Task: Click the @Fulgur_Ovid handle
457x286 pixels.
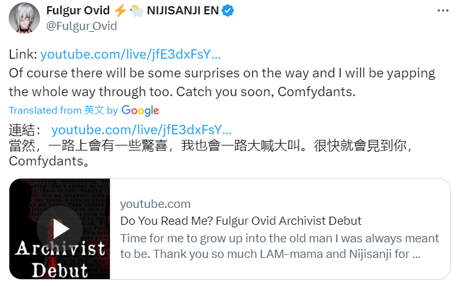Action: pos(82,26)
